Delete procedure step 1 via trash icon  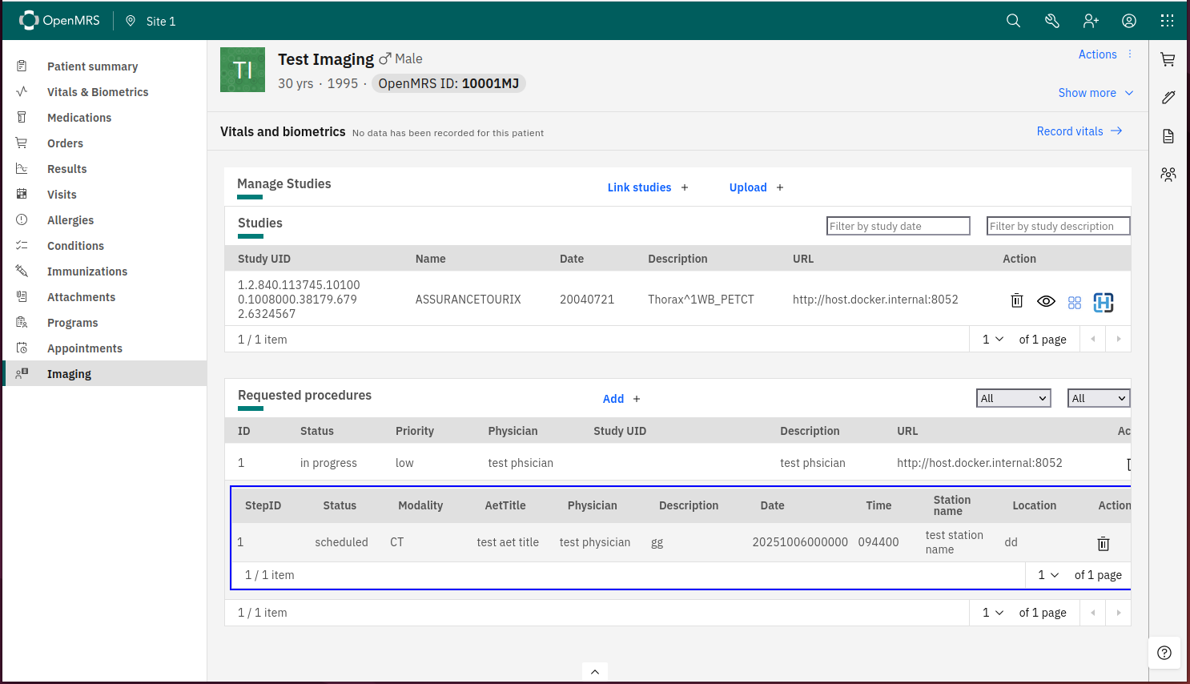point(1104,544)
